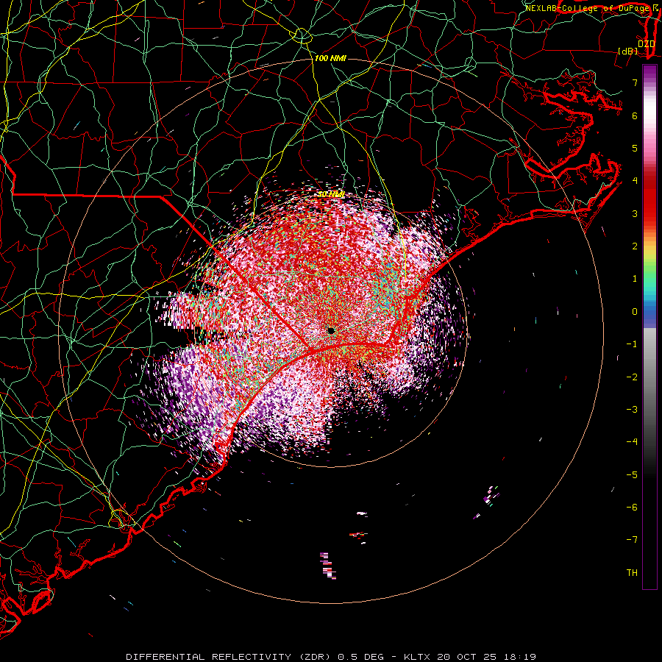This screenshot has height=662, width=662.
Task: Click the '100 NMI' range ring label
Action: tap(330, 58)
